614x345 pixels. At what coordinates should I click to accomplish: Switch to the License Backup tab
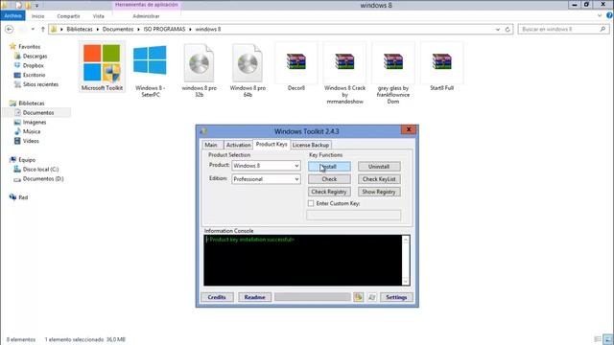pyautogui.click(x=311, y=145)
